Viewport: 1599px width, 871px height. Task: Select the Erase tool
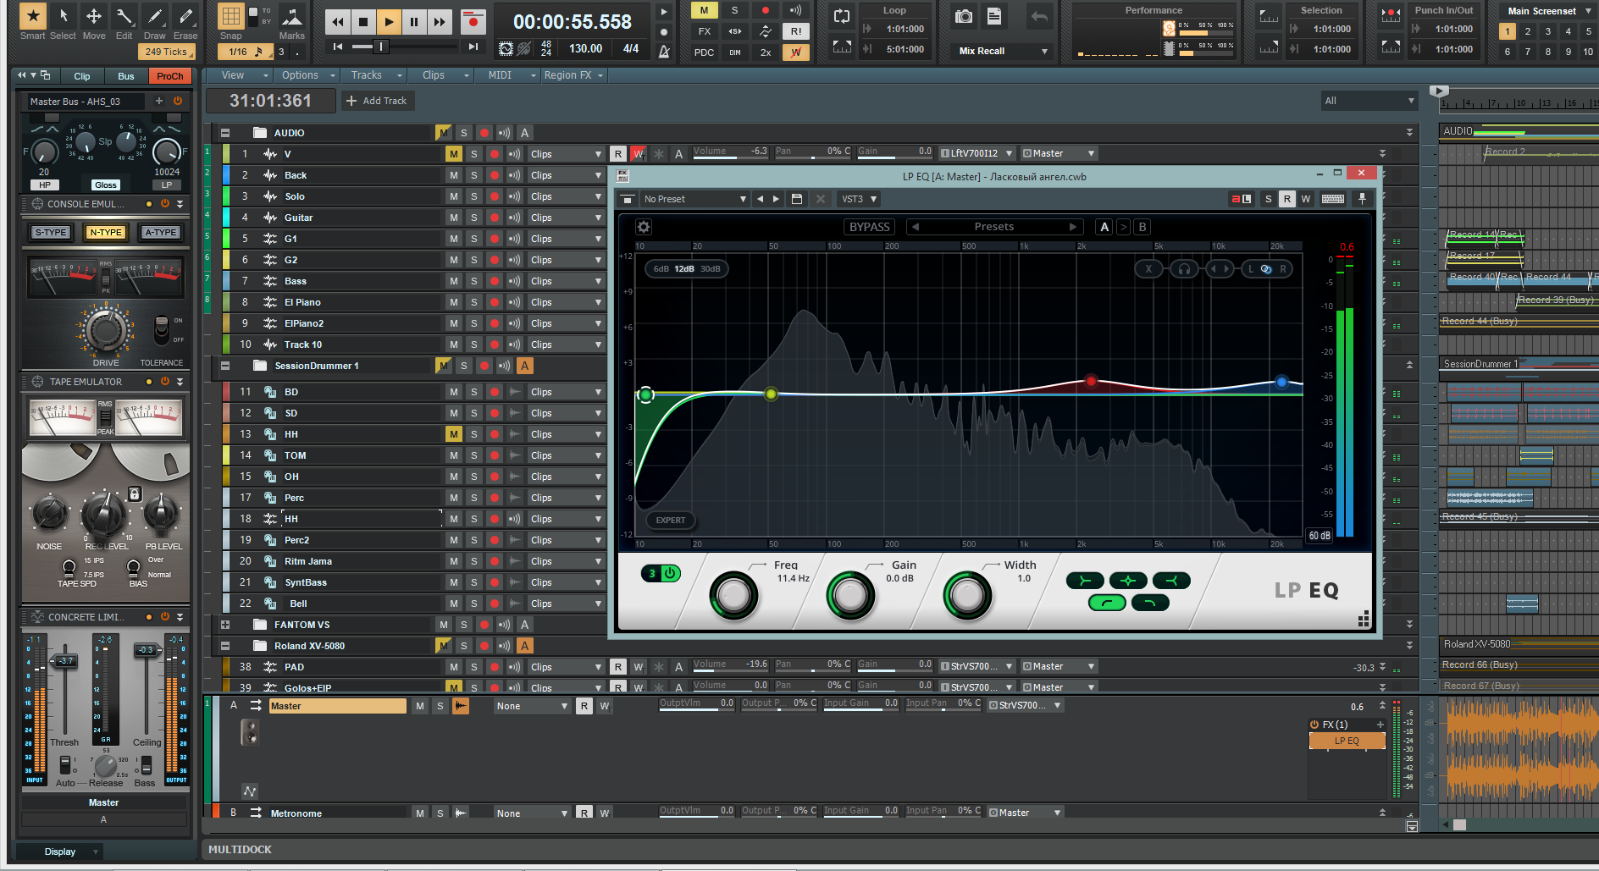point(185,16)
